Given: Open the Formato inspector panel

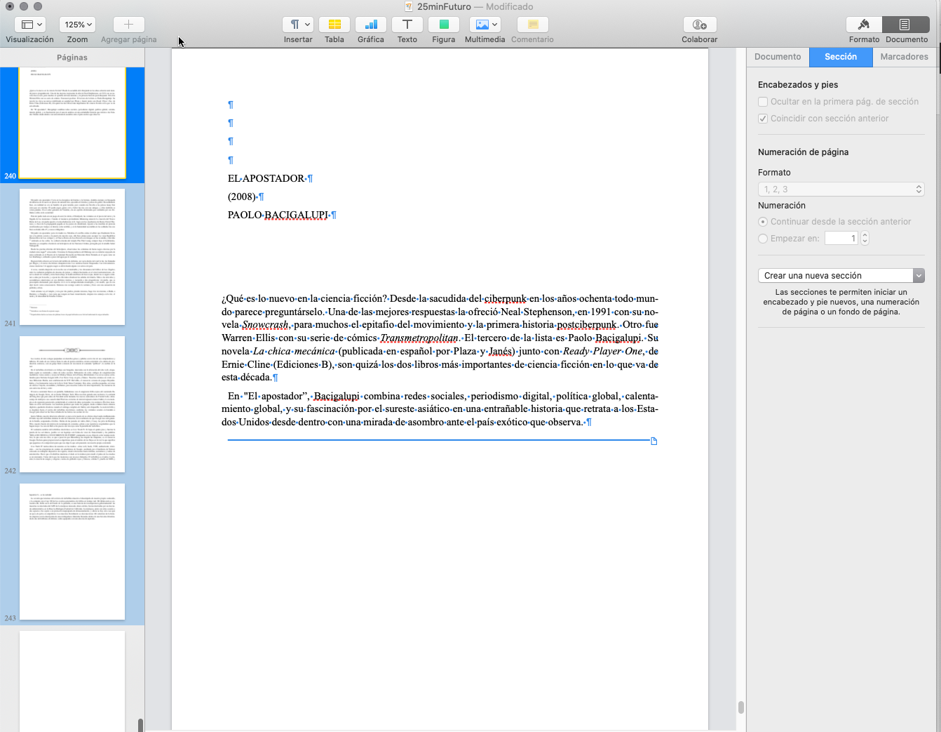Looking at the screenshot, I should click(x=864, y=25).
